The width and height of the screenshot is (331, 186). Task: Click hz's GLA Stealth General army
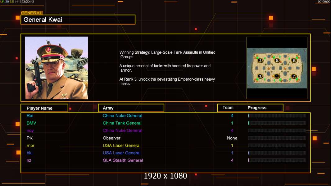[123, 160]
